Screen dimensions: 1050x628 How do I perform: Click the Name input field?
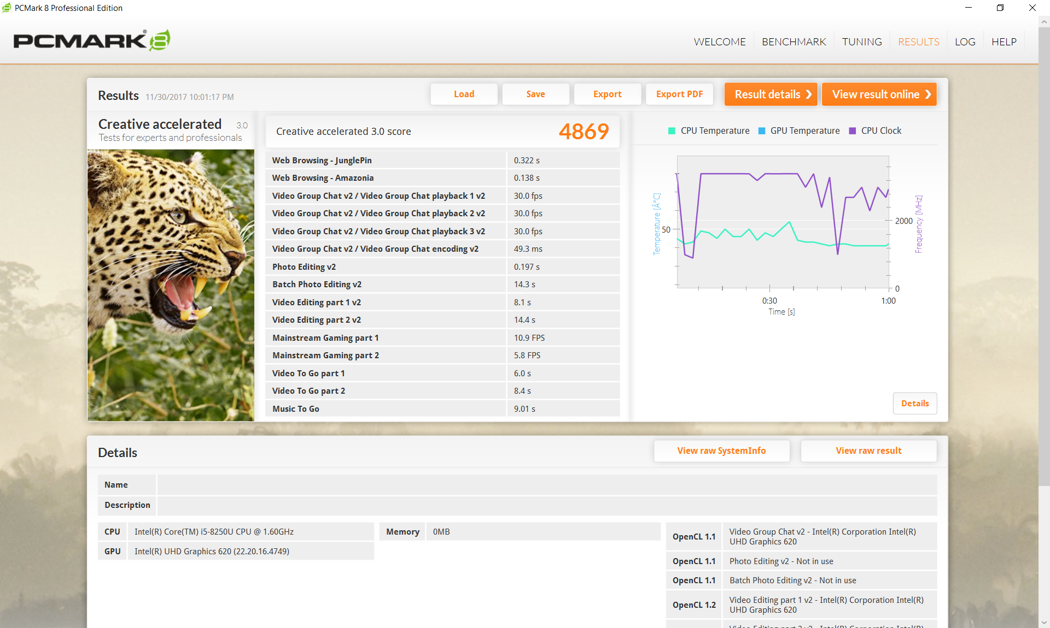pos(547,485)
